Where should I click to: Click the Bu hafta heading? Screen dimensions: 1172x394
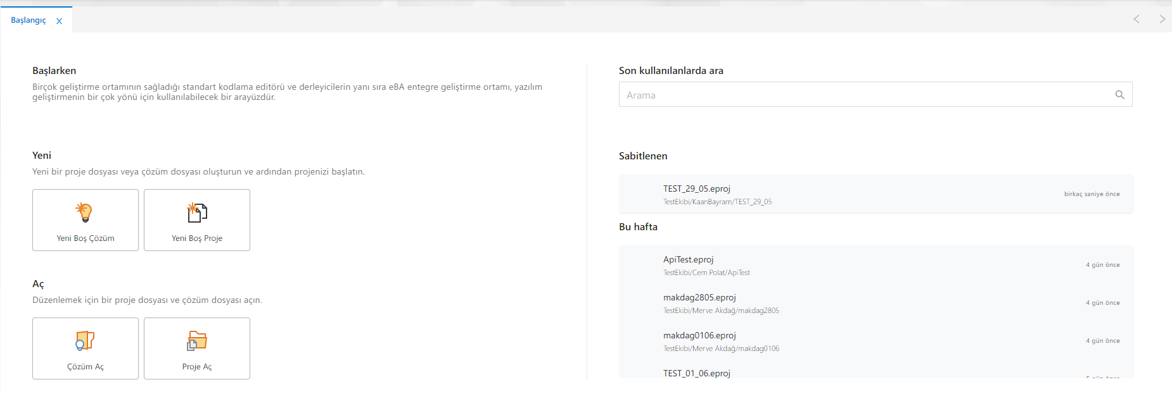click(x=638, y=227)
